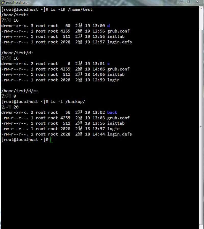Click login.defs dated 18 14:44
This screenshot has width=204, height=229.
pyautogui.click(x=120, y=134)
